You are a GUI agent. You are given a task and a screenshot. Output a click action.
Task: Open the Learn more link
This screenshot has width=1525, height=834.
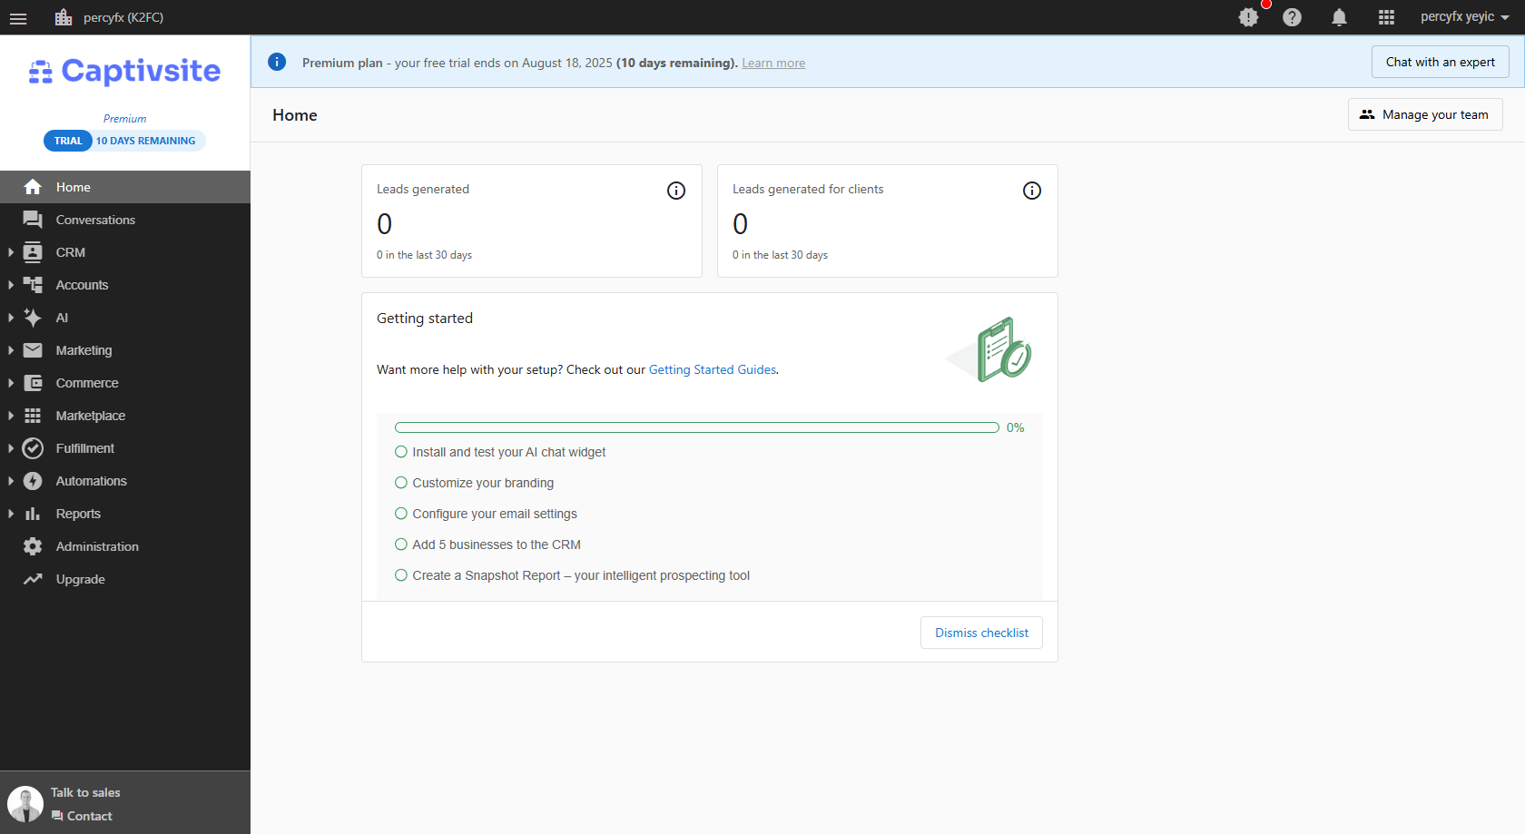tap(773, 63)
